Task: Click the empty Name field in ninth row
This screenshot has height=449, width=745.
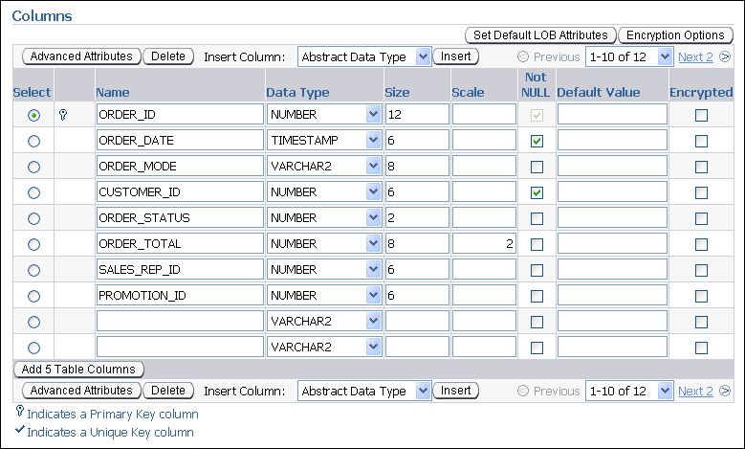Action: (180, 322)
